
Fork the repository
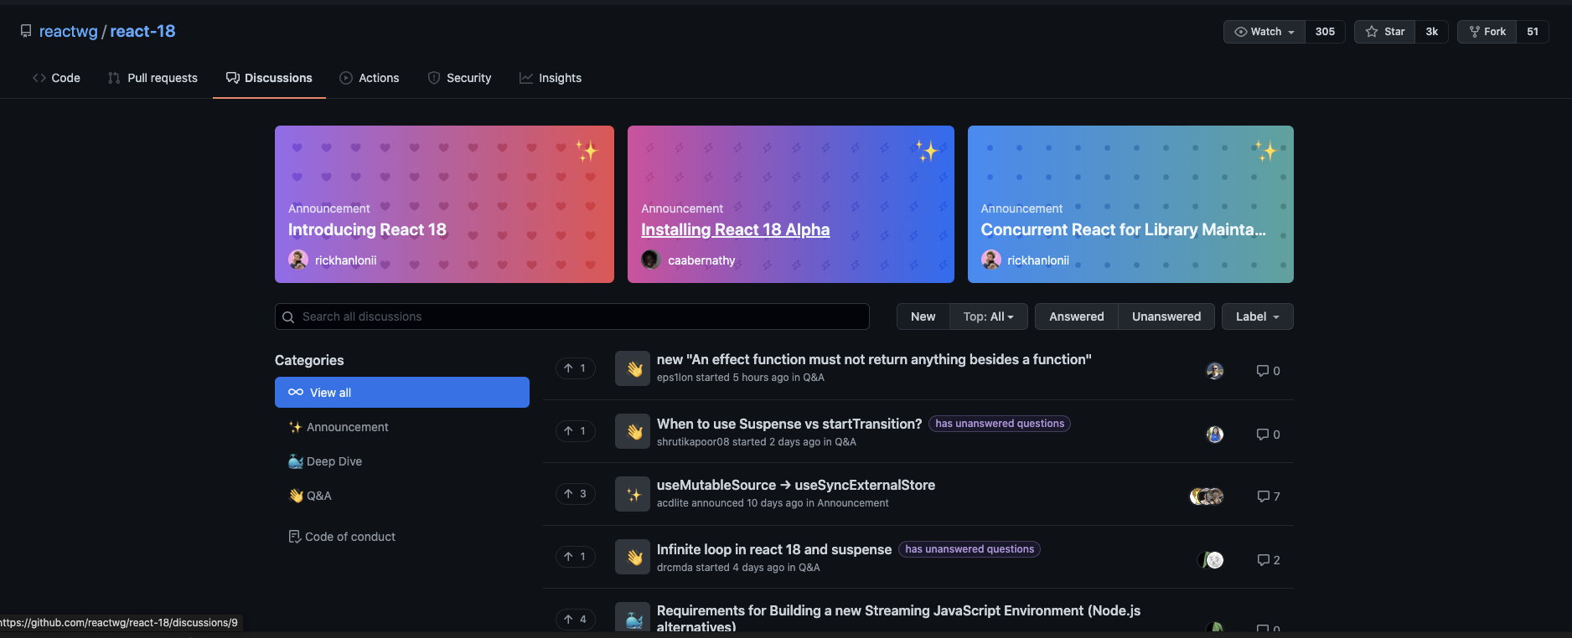(1487, 32)
